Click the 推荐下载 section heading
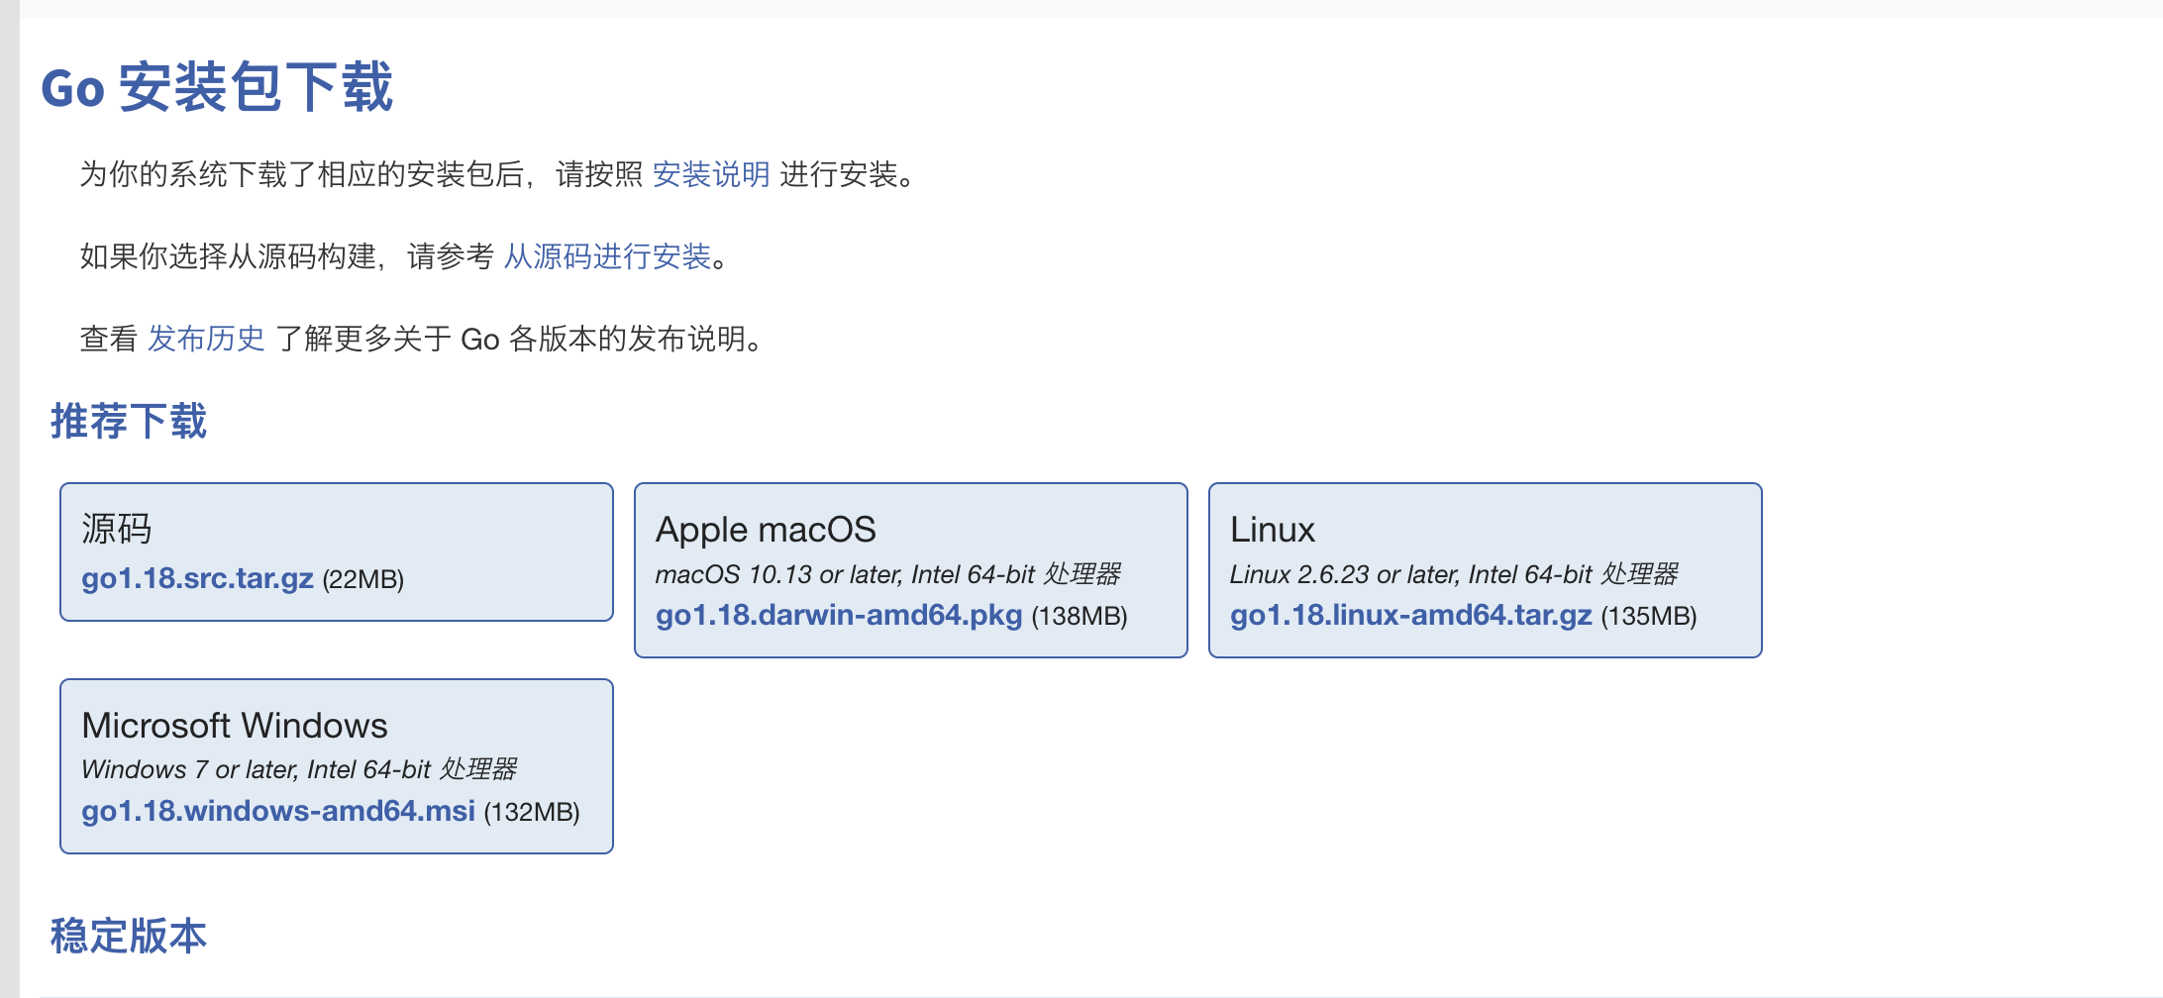2163x998 pixels. [x=129, y=421]
